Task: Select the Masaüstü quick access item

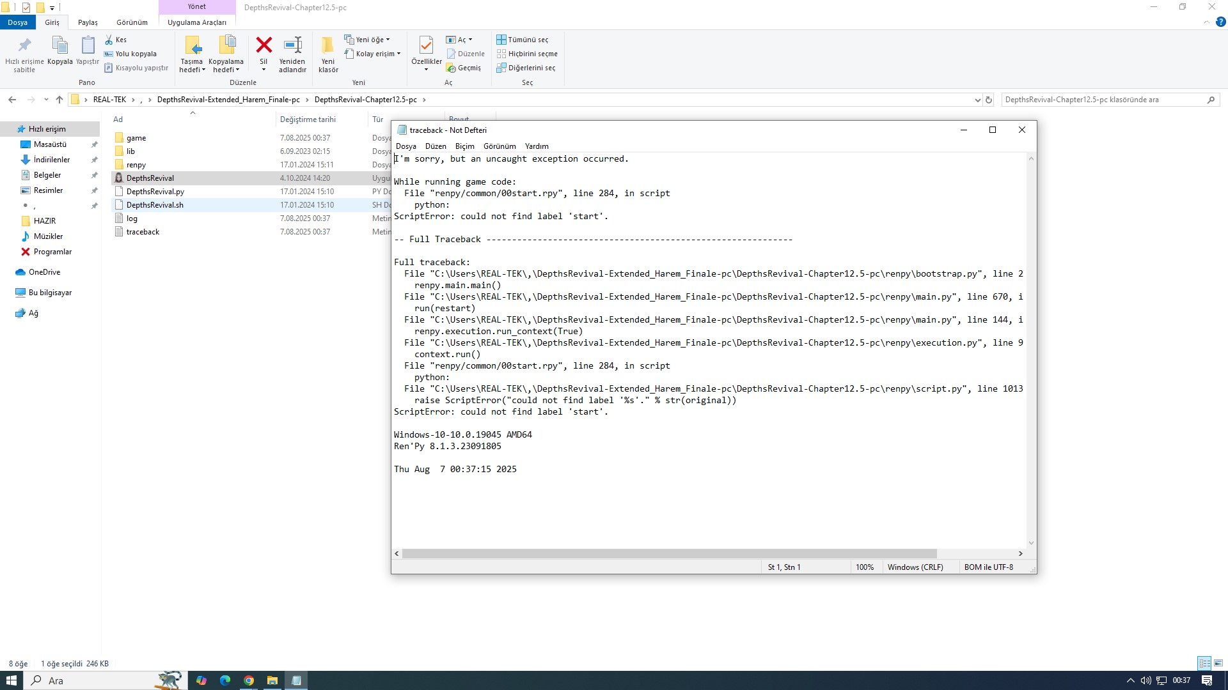Action: tap(50, 144)
